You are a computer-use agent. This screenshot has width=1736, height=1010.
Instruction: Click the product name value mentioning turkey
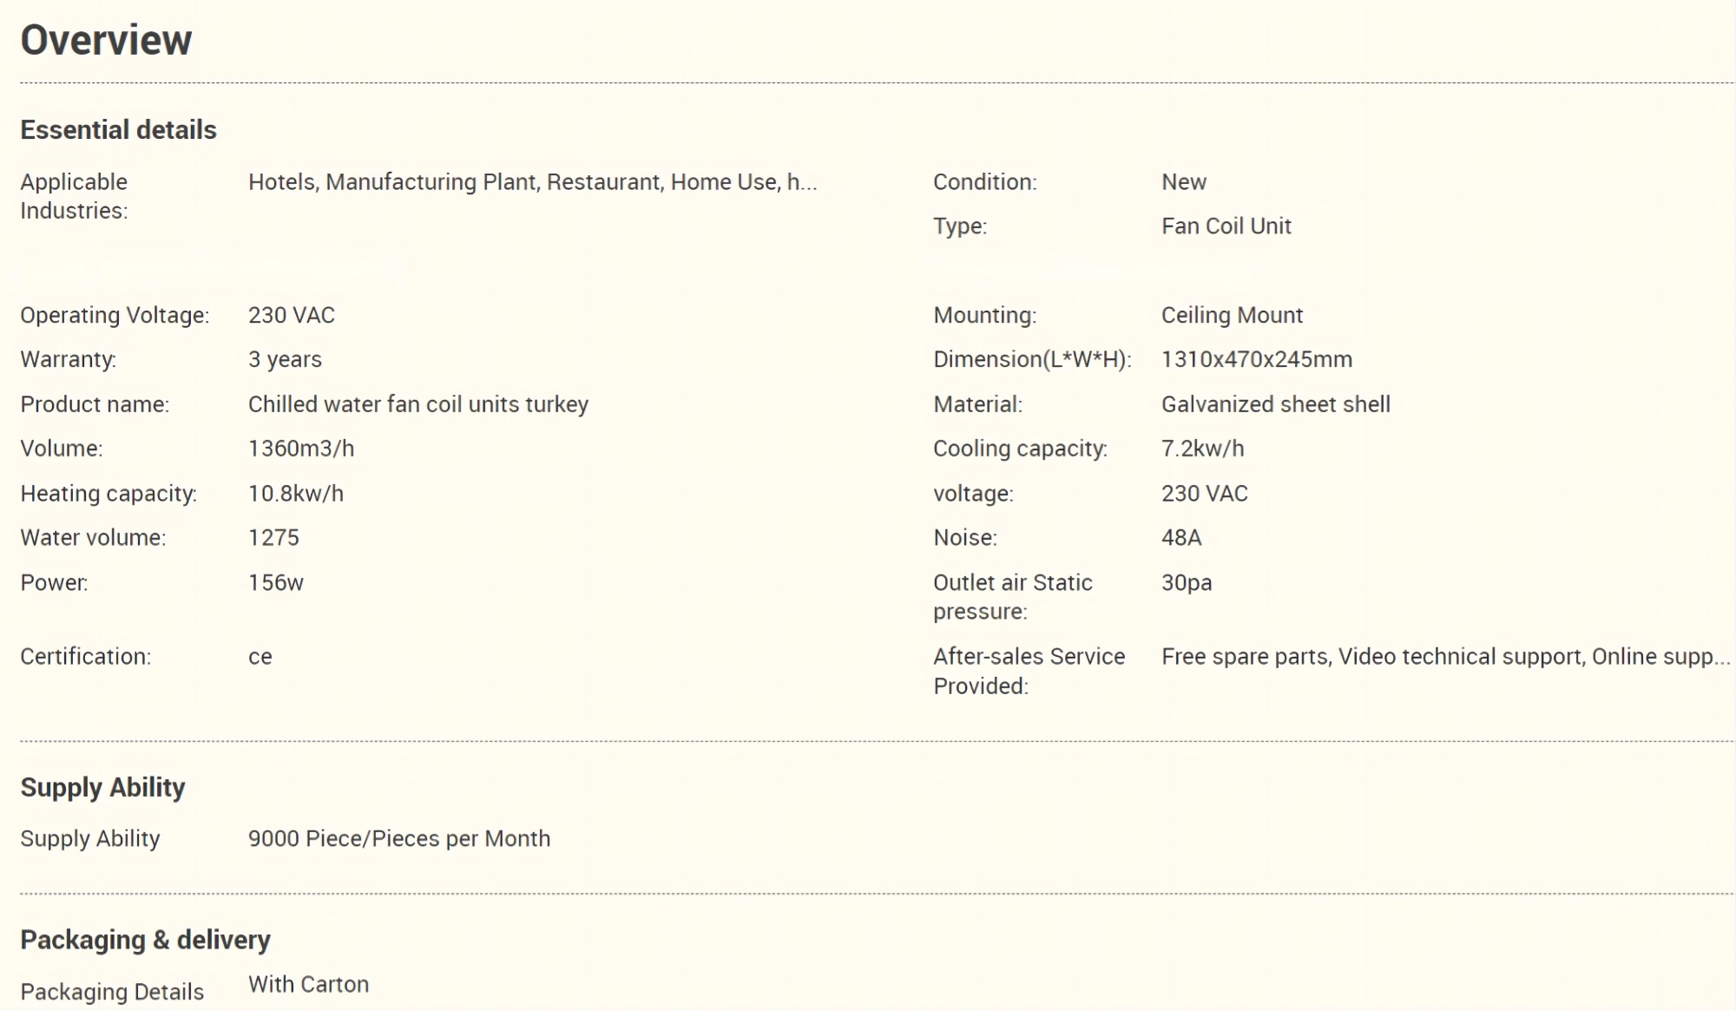point(418,404)
